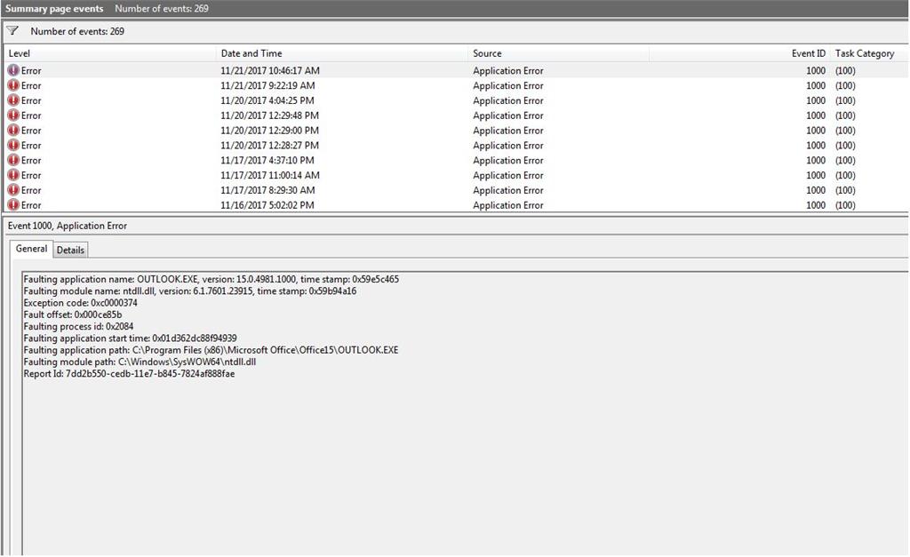Select date 11/16/2017 5:02:02 PM cell
The image size is (910, 557).
tap(267, 205)
